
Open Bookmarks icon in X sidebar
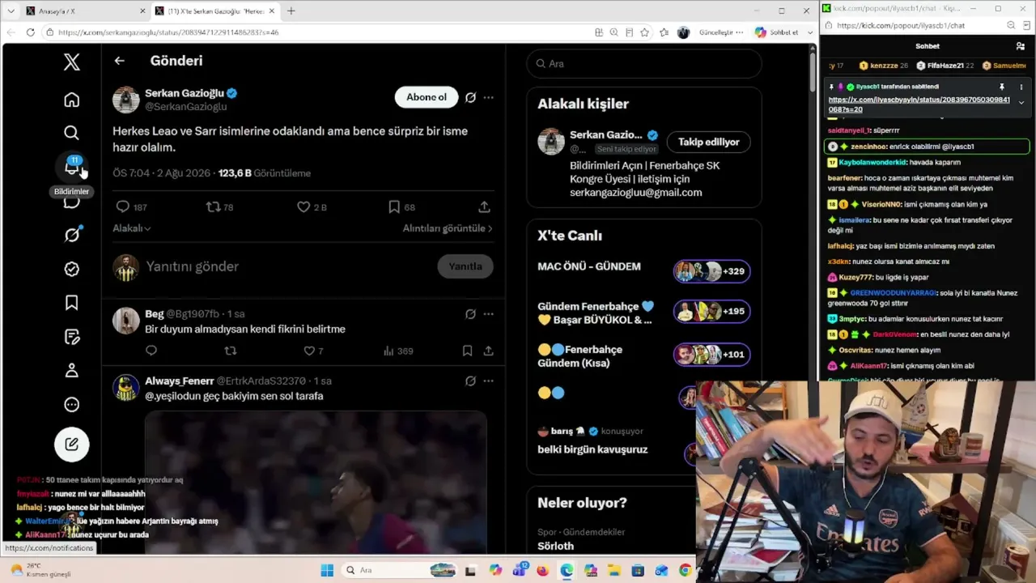point(72,303)
